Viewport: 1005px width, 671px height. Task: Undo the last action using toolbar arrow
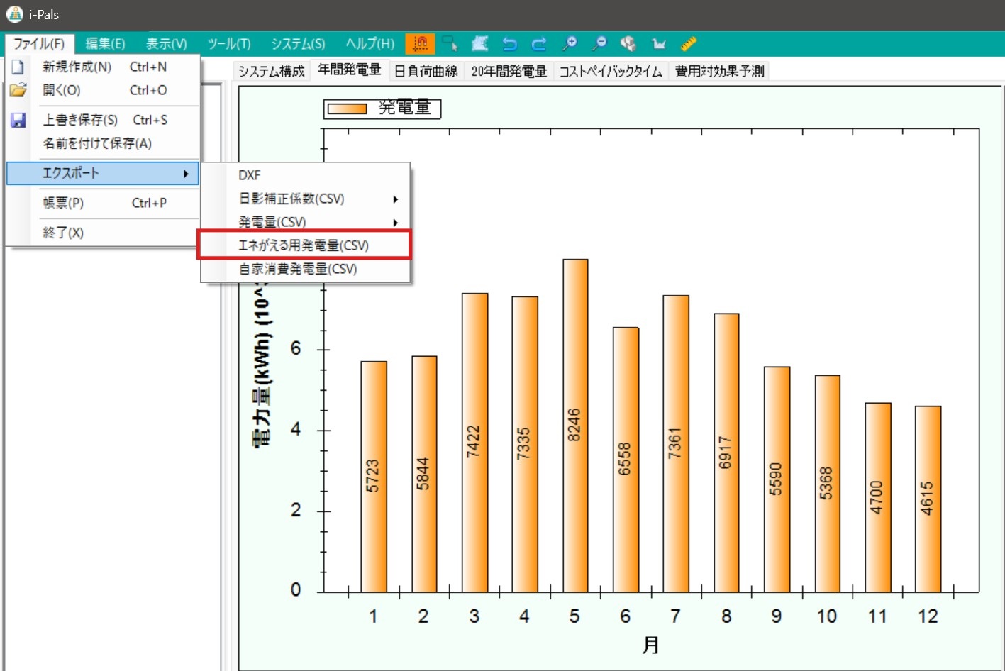pos(509,44)
